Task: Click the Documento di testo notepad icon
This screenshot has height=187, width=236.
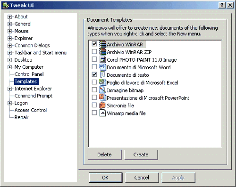Action: 102,74
